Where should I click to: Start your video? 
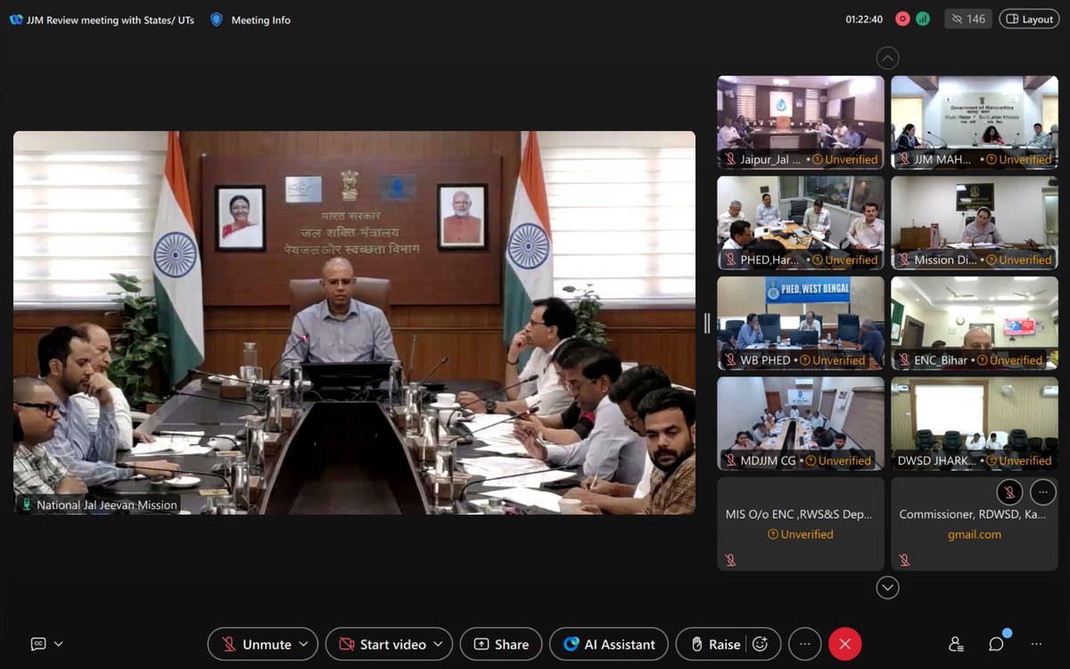tap(381, 643)
